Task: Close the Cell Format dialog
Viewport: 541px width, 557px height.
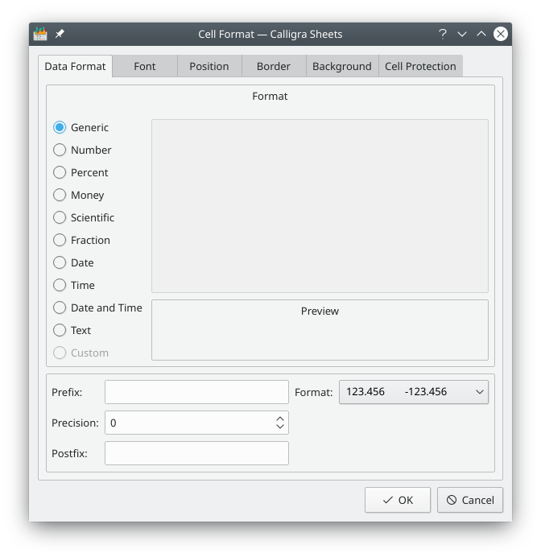Action: [x=501, y=34]
